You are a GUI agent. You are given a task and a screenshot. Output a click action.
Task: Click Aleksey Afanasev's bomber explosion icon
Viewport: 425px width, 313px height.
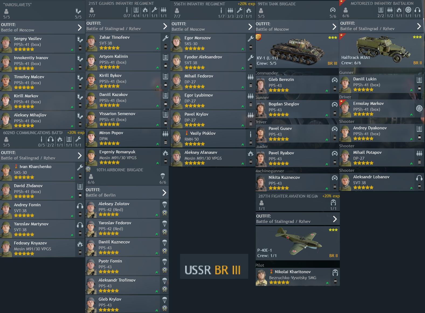251,154
